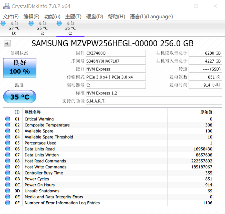Click the firmware field CXZ7400Q

116,53
